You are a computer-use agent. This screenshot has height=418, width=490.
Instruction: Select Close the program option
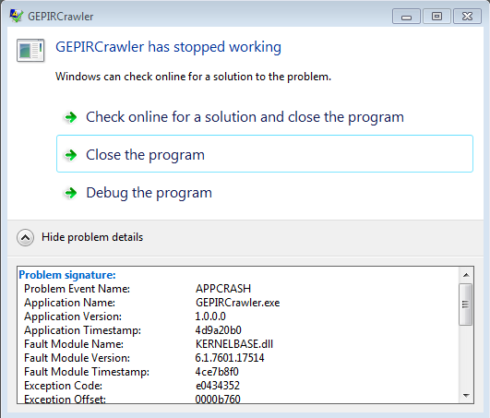[x=265, y=154]
